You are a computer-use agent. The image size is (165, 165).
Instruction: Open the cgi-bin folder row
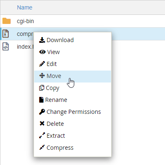82,21
